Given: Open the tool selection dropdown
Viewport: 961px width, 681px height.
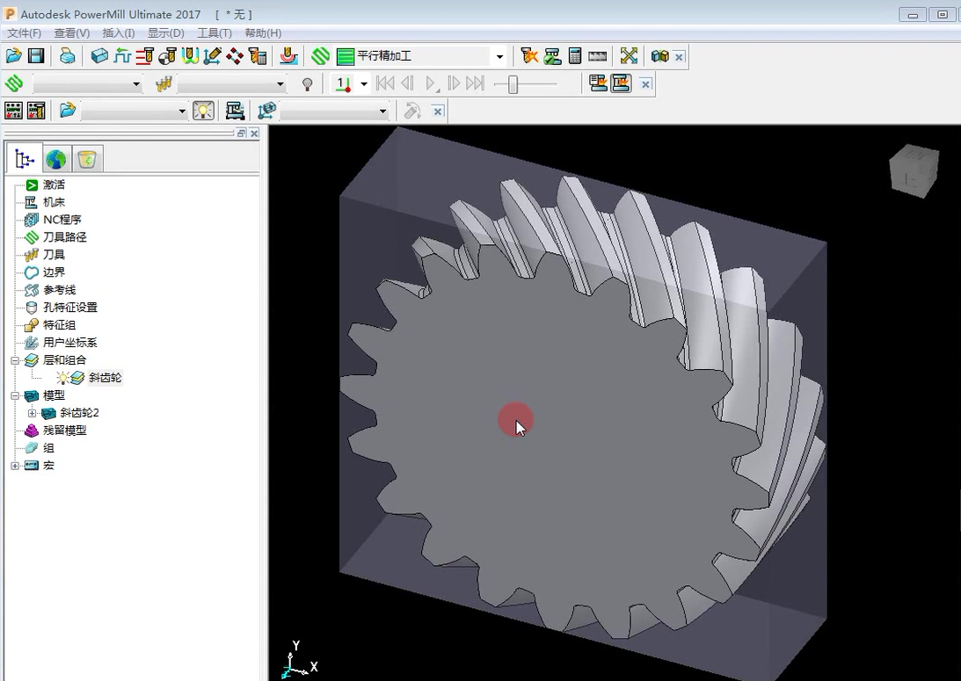Looking at the screenshot, I should click(x=280, y=83).
